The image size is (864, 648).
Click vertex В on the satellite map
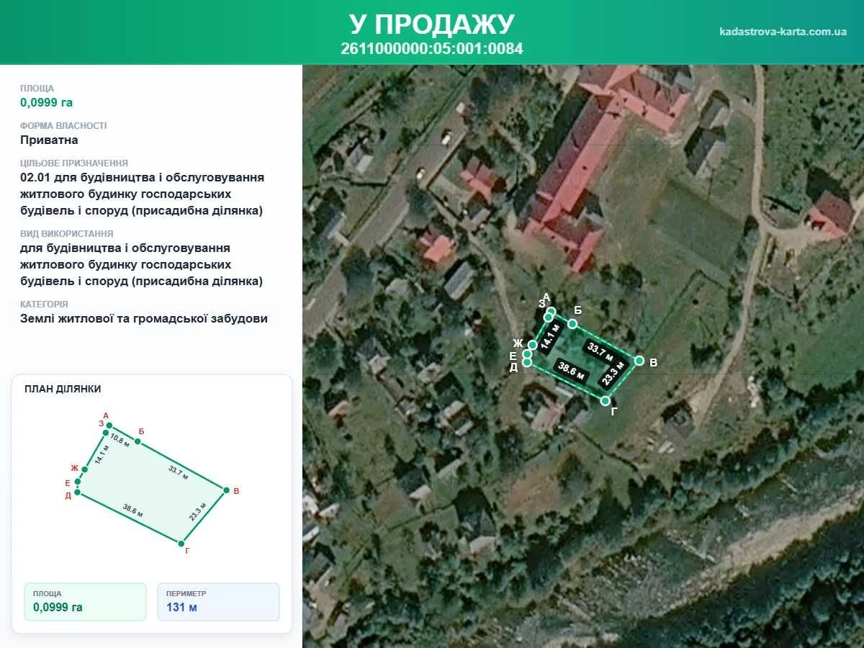(639, 361)
